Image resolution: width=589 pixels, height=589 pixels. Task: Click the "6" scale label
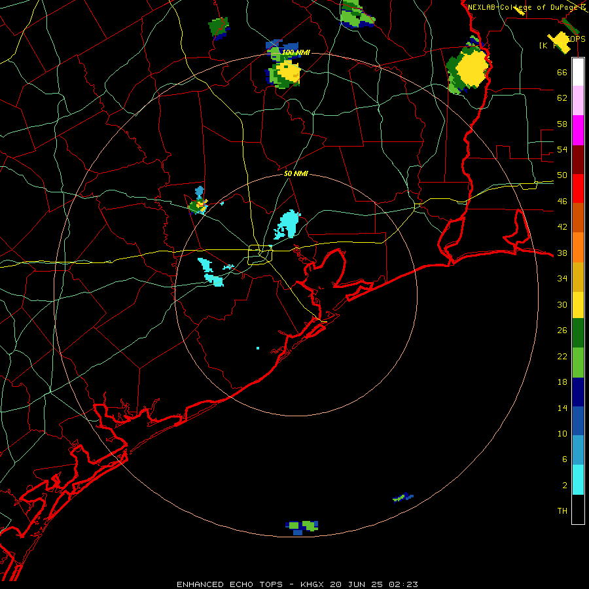[564, 459]
